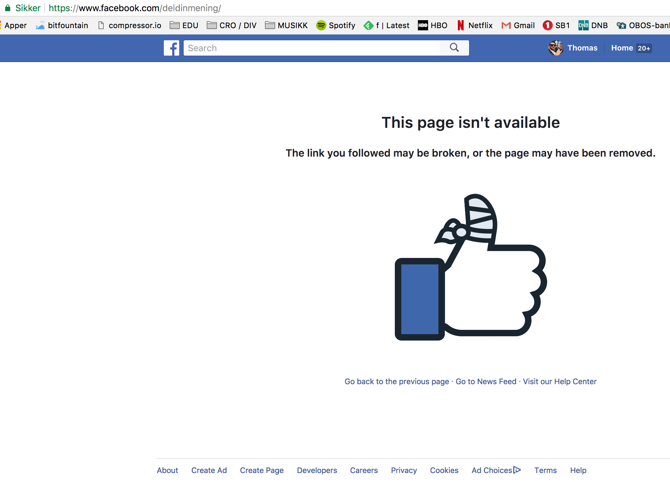Viewport: 670px width, 482px height.
Task: Toggle the browser security lock indicator
Action: (x=8, y=7)
